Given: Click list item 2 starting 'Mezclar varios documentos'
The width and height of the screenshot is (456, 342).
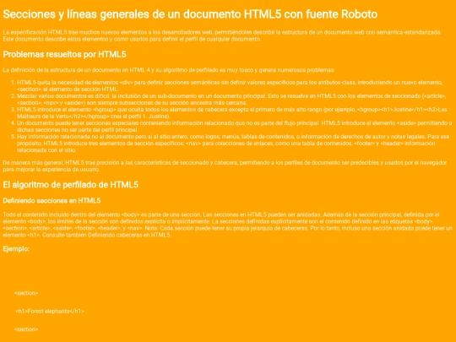Looking at the screenshot, I should point(231,99).
